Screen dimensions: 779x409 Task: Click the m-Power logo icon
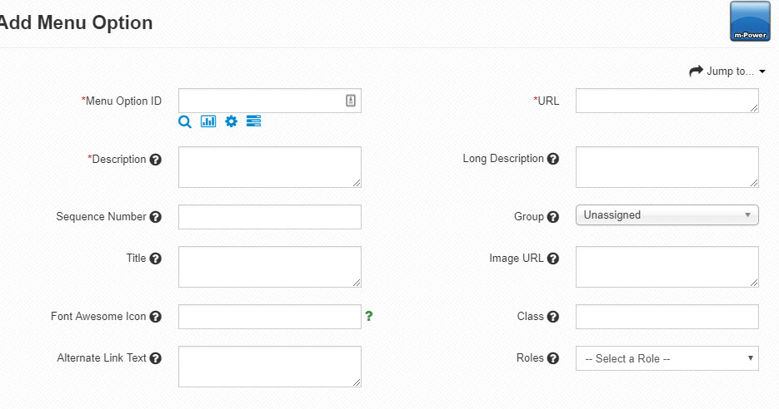[x=750, y=22]
